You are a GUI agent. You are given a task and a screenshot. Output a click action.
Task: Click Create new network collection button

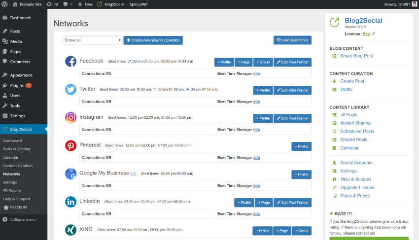153,40
